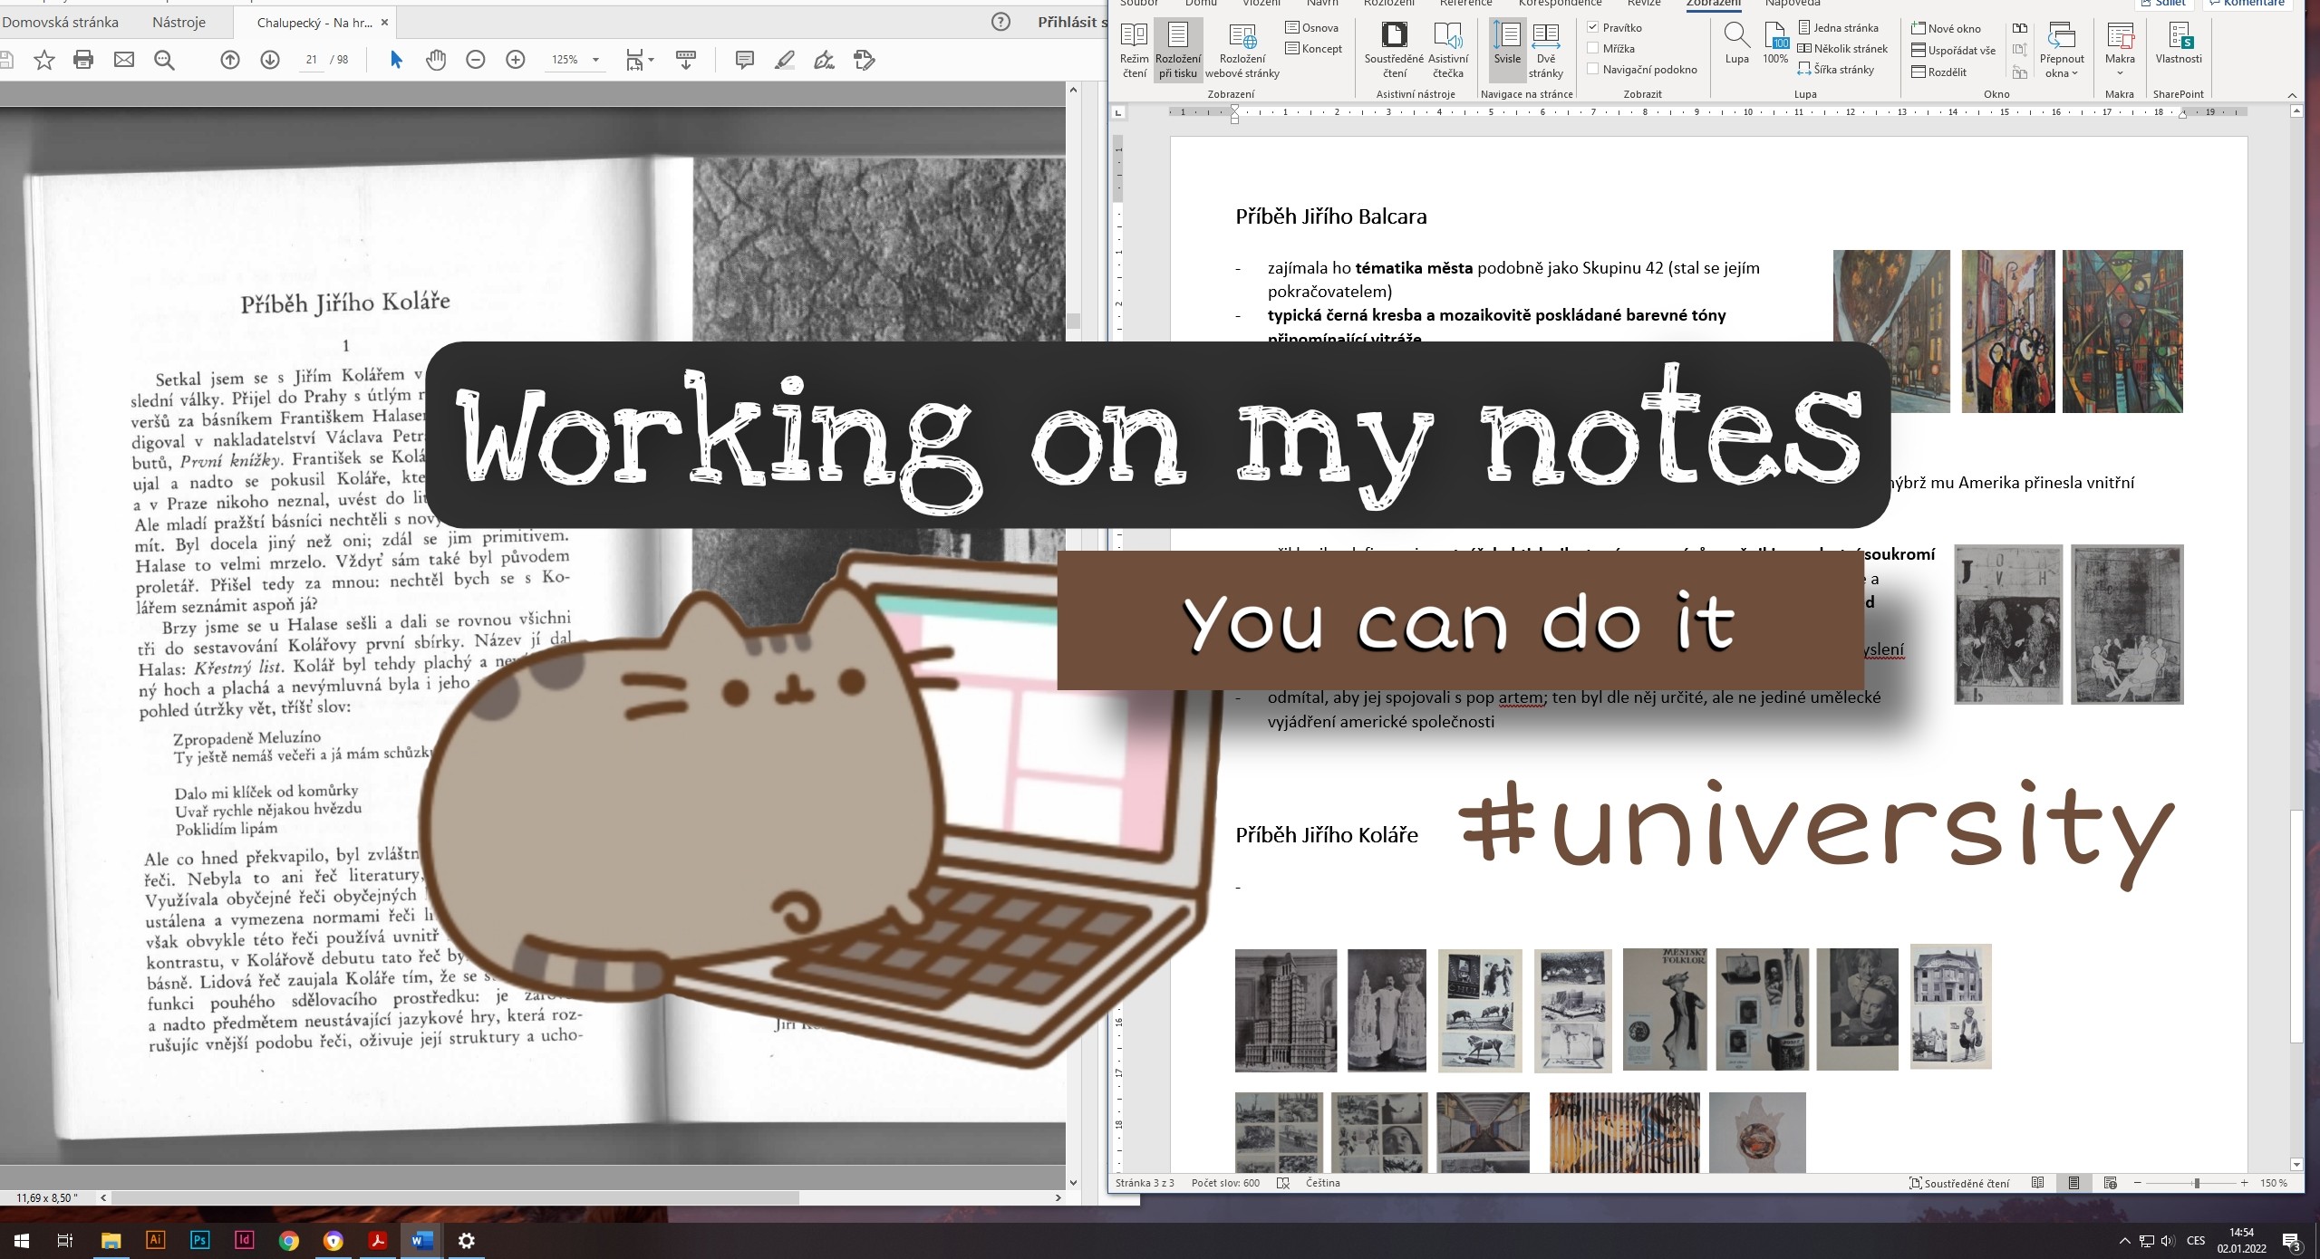Zoom in the PDF with plus icon
2320x1259 pixels.
pyautogui.click(x=516, y=61)
